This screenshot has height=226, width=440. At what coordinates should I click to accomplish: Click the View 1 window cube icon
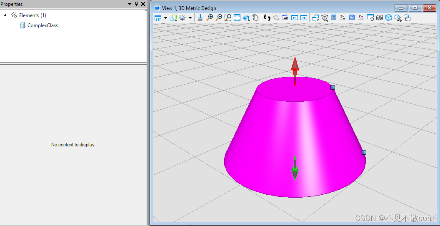coord(157,8)
